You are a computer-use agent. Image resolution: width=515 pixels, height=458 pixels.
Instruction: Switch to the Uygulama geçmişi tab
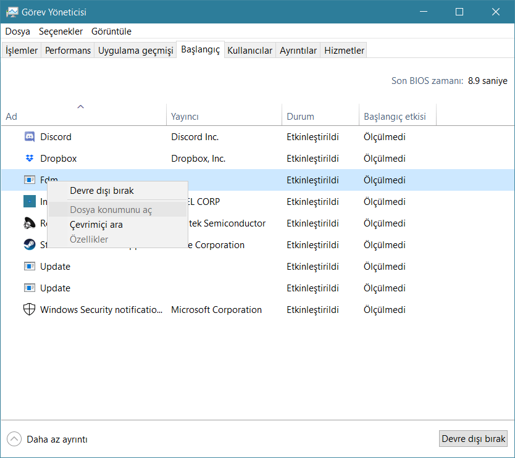click(135, 50)
